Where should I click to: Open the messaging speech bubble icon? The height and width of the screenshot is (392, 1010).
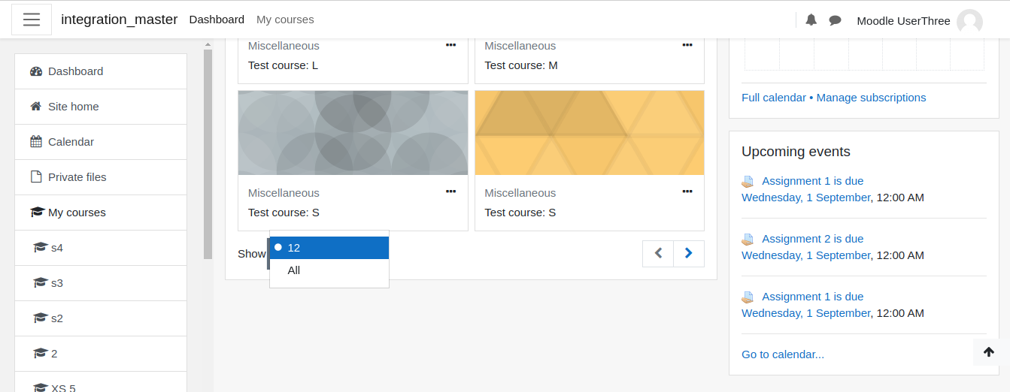click(x=835, y=20)
